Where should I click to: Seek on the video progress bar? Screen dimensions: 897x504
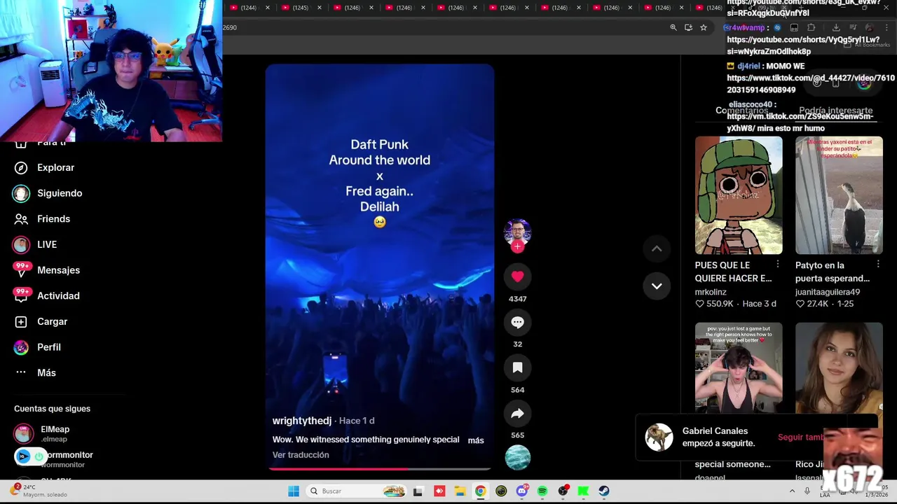(379, 468)
